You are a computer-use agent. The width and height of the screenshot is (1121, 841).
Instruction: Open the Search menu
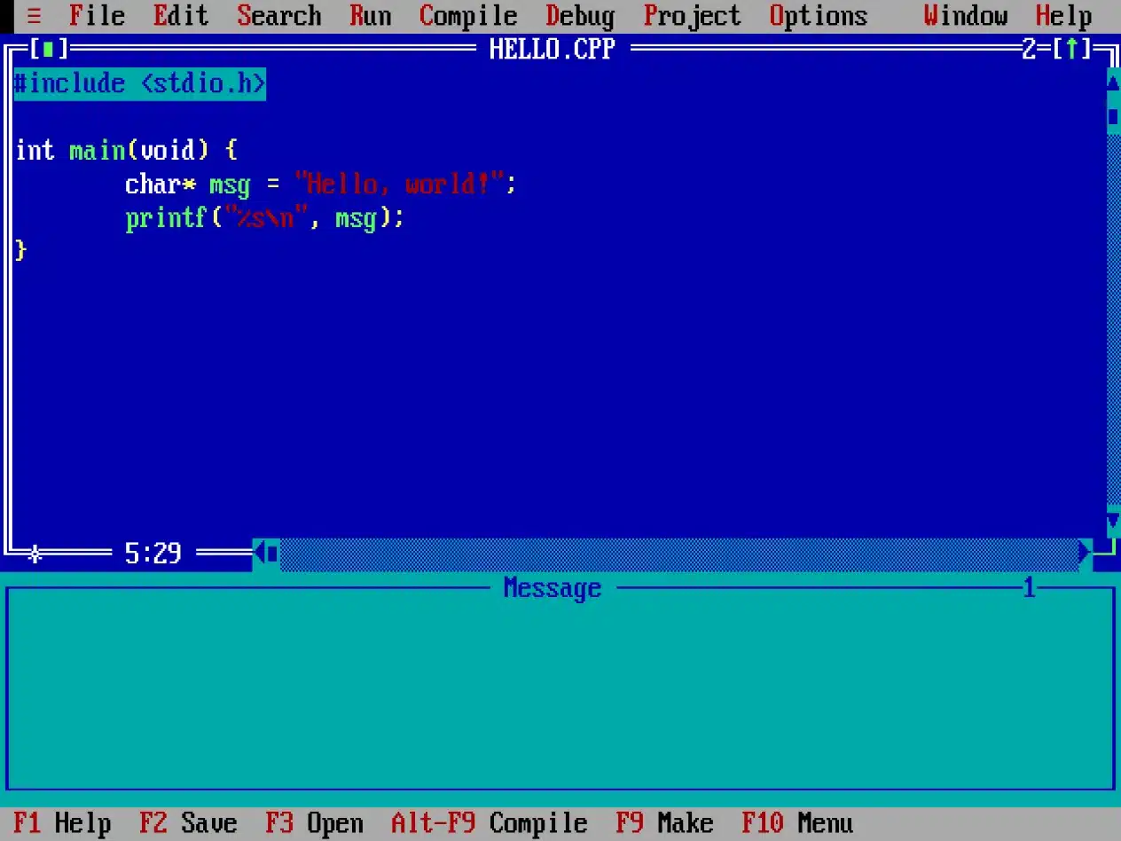[279, 16]
